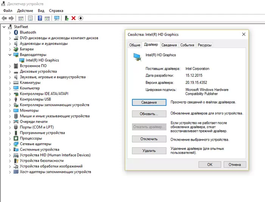
Task: Click the update driver toolbar icon
Action: pos(67,18)
